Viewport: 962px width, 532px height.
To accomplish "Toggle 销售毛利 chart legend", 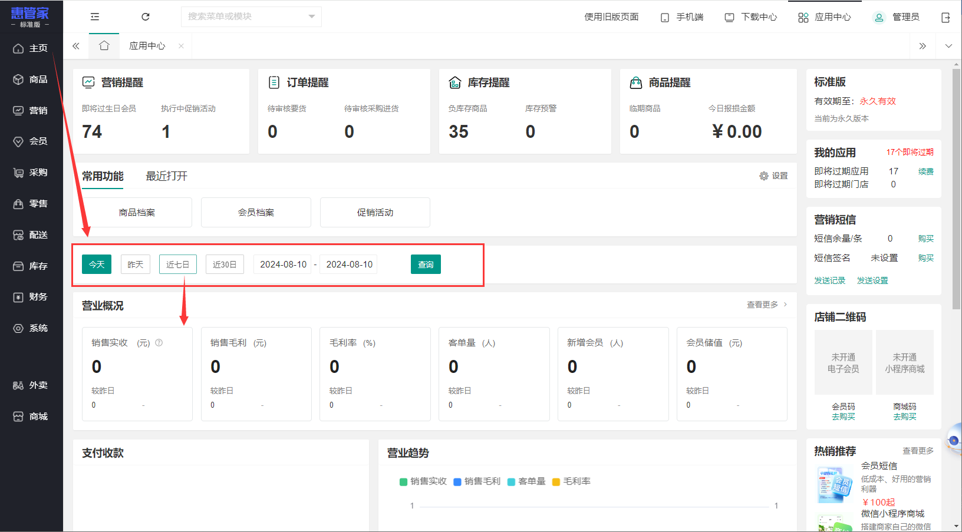I will tap(477, 481).
